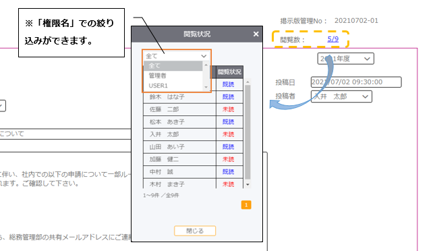Click the table scrollbar up arrow

coord(247,82)
